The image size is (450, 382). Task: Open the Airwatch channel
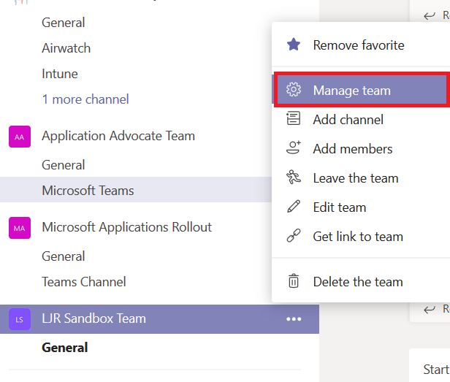coord(66,48)
